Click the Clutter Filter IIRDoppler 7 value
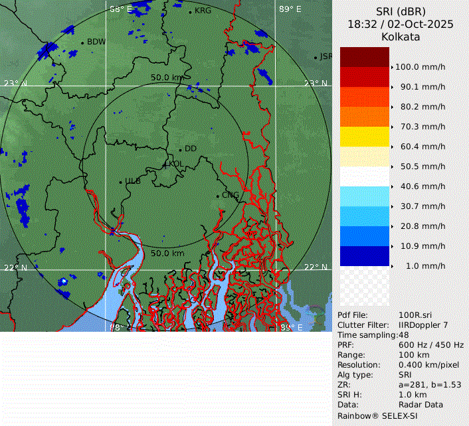Image resolution: width=469 pixels, height=426 pixels. click(x=422, y=325)
